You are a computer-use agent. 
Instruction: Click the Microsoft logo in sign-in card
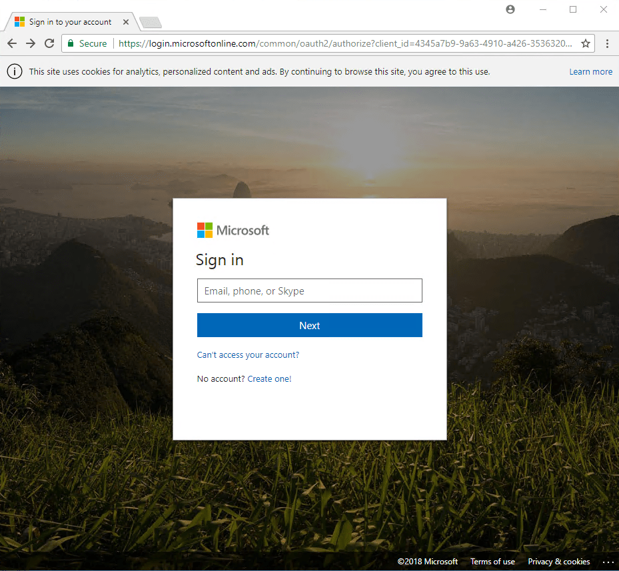point(233,231)
